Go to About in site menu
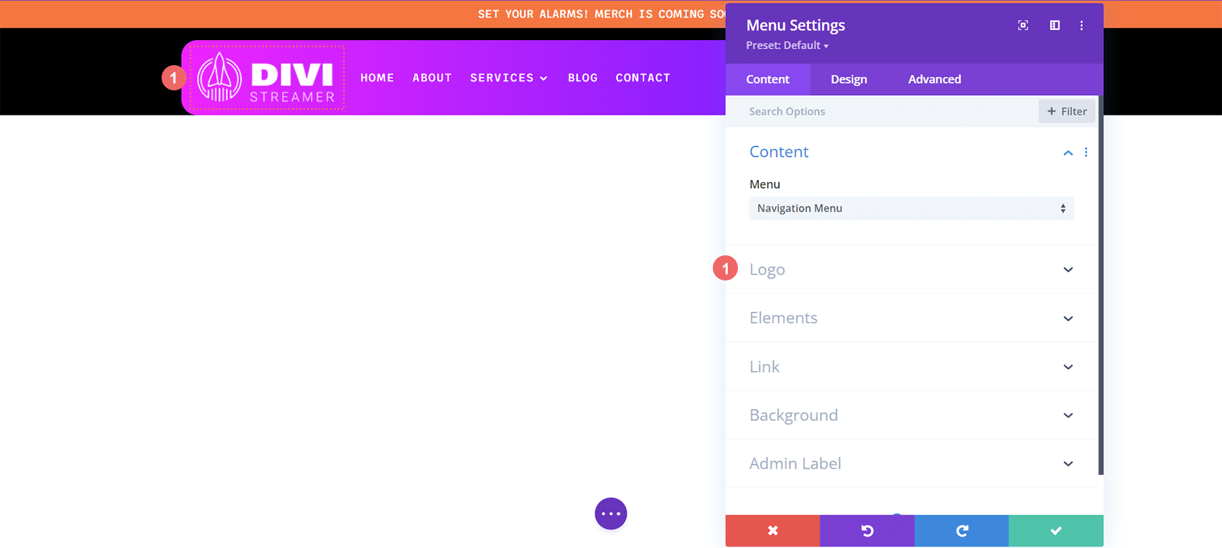 (x=432, y=78)
